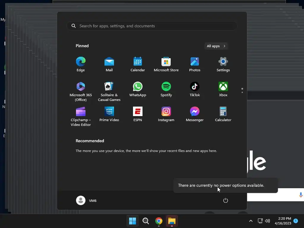Open Microsoft 365 (Office)

click(81, 91)
